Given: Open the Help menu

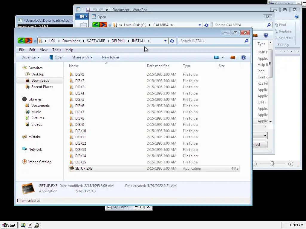Looking at the screenshot, I should (69, 50).
